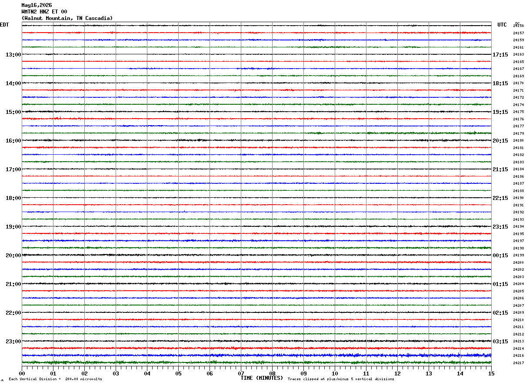526x385 pixels.
Task: Click the May16,2026 date header
Action: pos(37,5)
